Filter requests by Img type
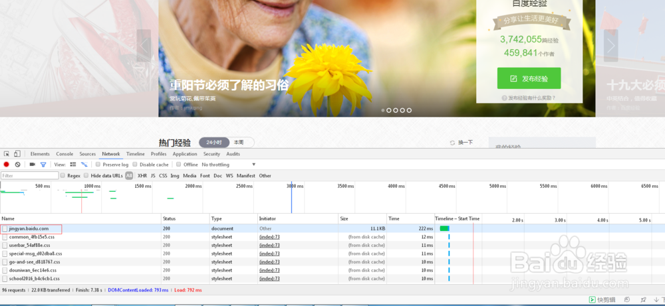This screenshot has height=306, width=665. coord(175,176)
